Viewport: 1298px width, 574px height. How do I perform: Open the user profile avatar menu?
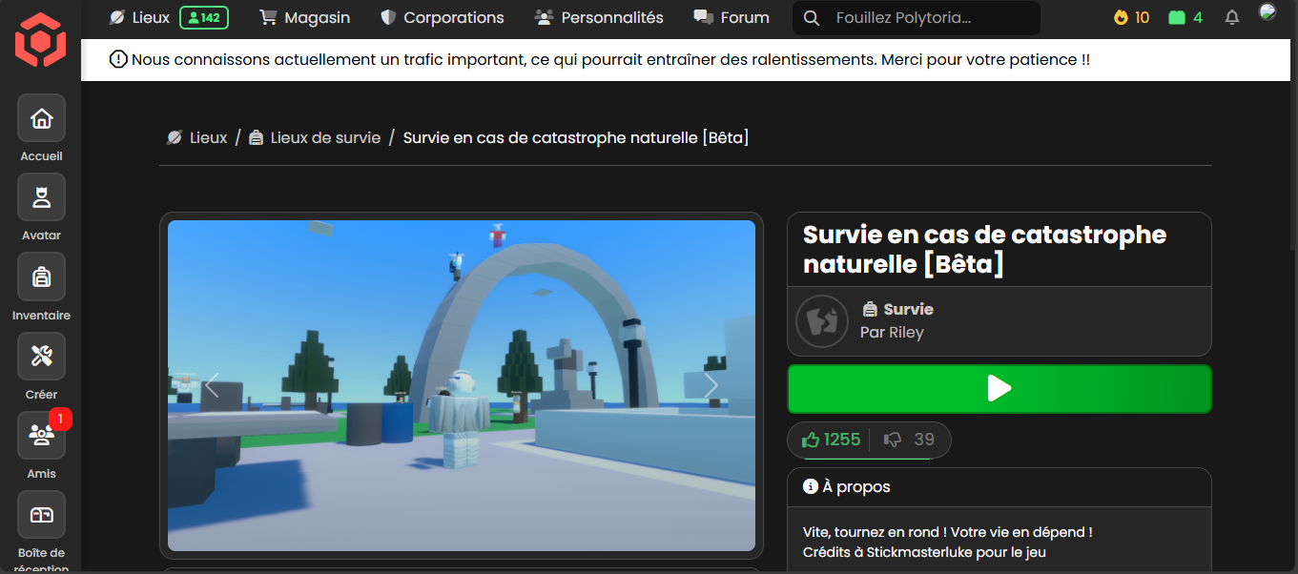(1267, 12)
